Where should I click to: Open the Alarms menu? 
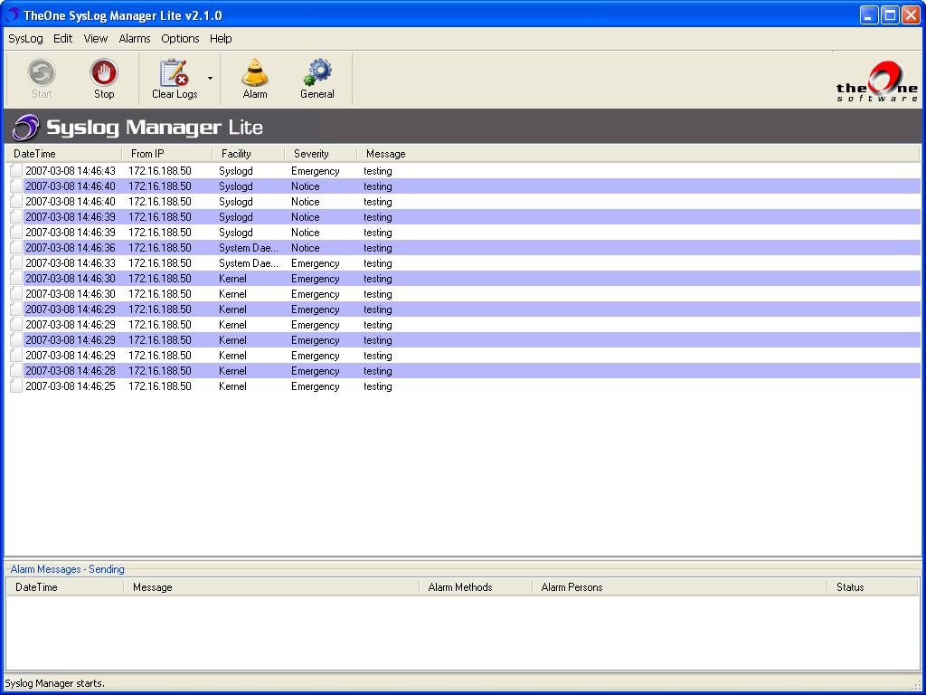[x=134, y=38]
